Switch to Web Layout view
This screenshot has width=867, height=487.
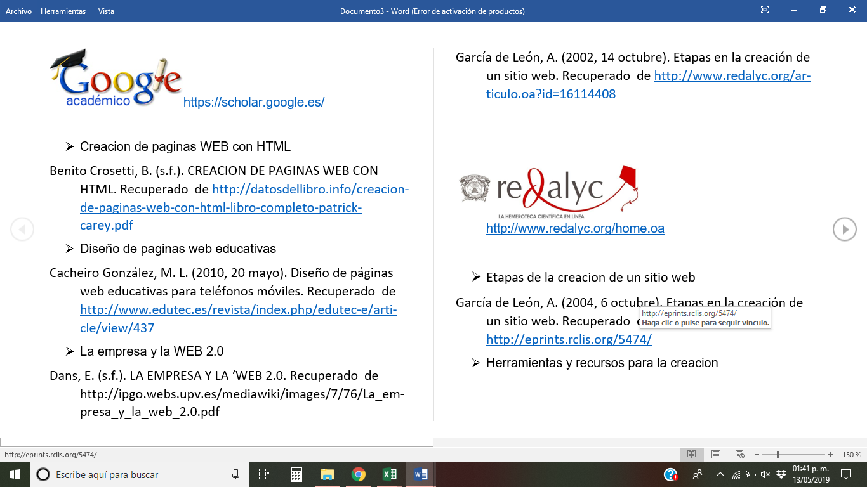pos(739,455)
